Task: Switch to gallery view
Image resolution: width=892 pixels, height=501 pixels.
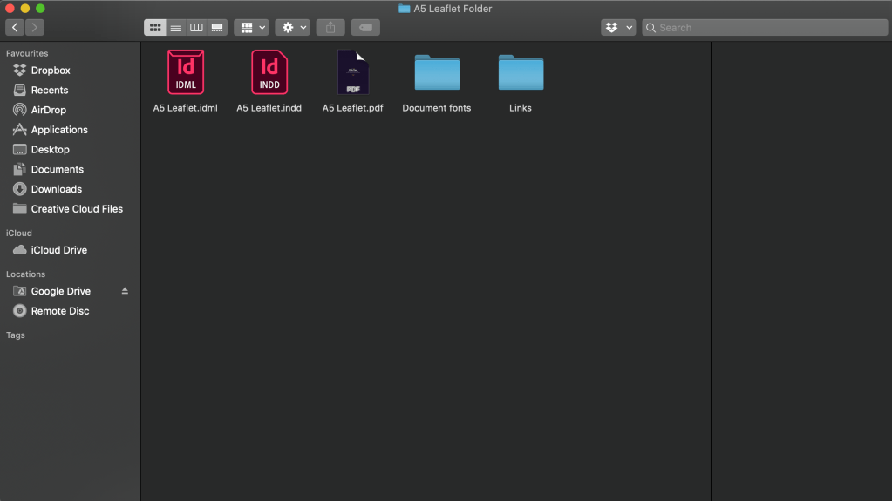Action: click(217, 28)
